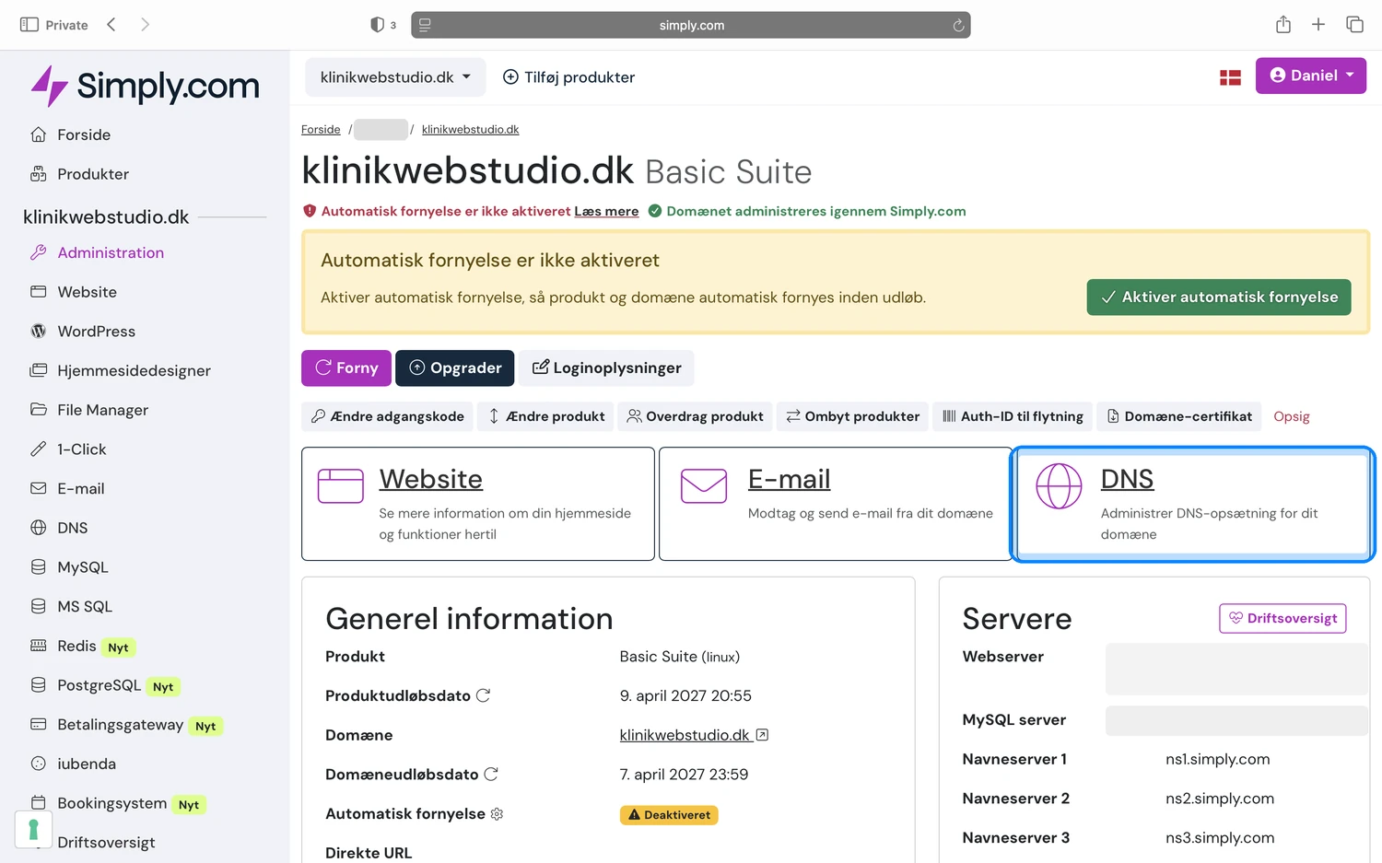The width and height of the screenshot is (1382, 863).
Task: Open WordPress in the sidebar
Action: pos(96,332)
